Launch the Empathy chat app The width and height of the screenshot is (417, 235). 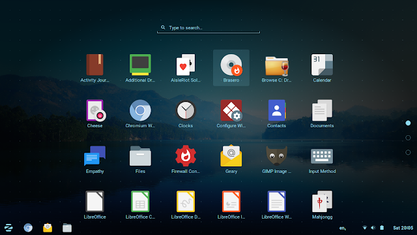pyautogui.click(x=94, y=159)
